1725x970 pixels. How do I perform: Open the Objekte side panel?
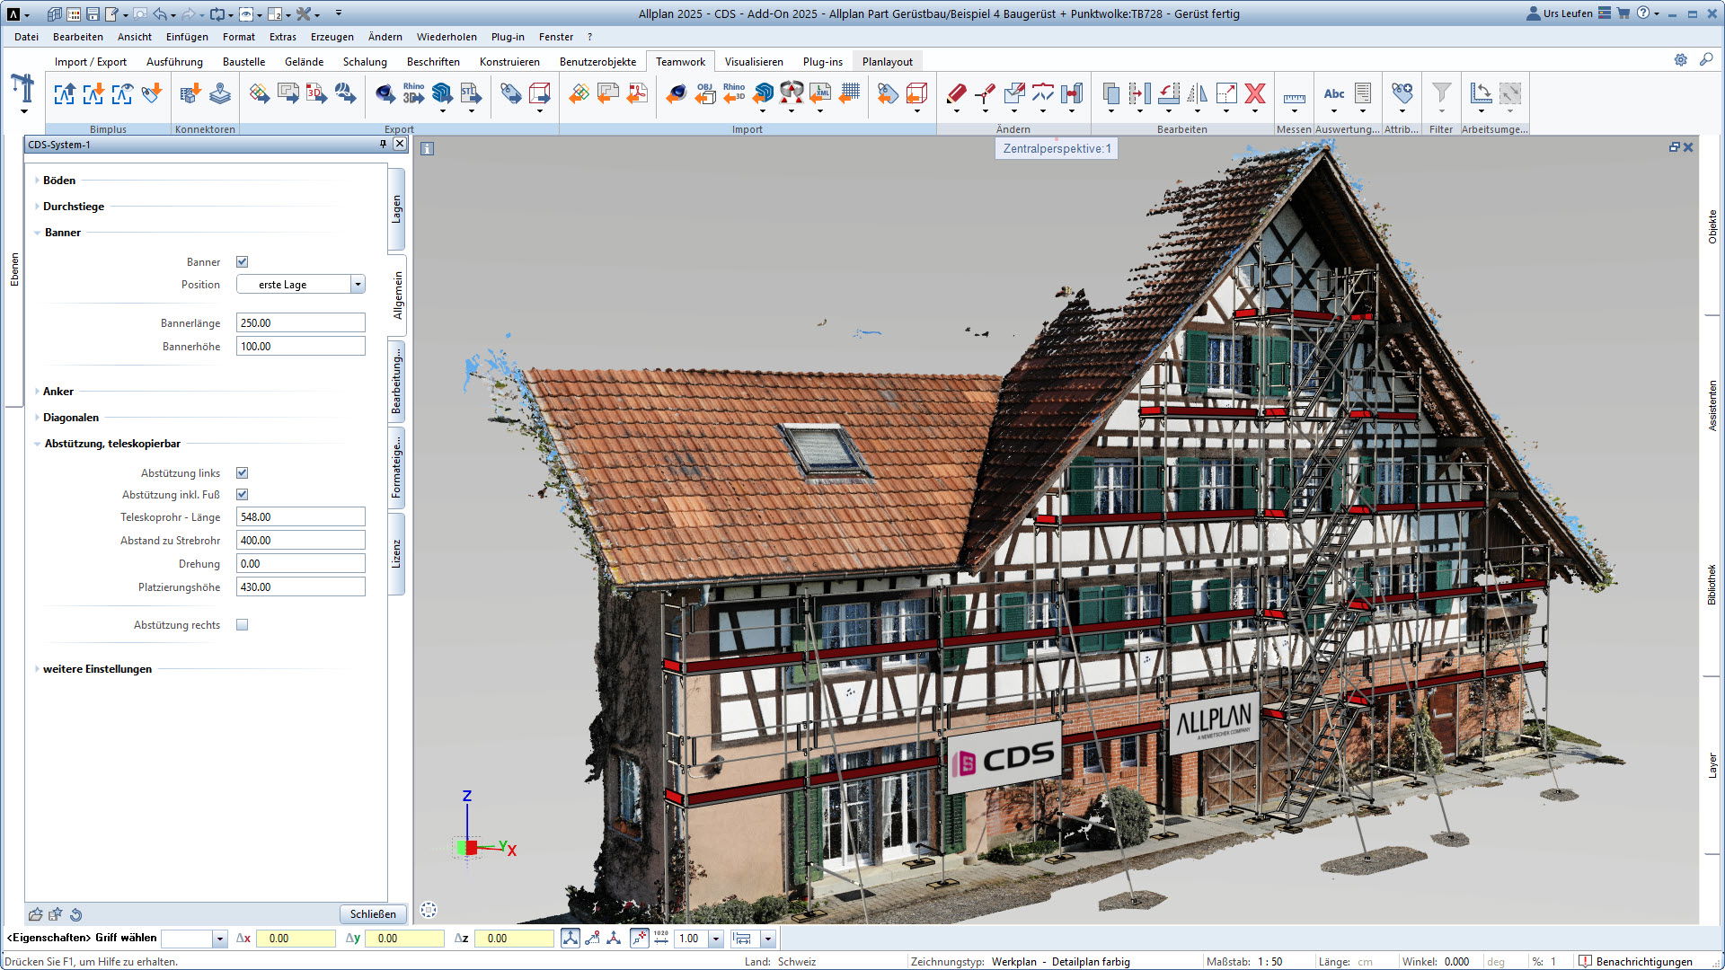(x=1712, y=227)
